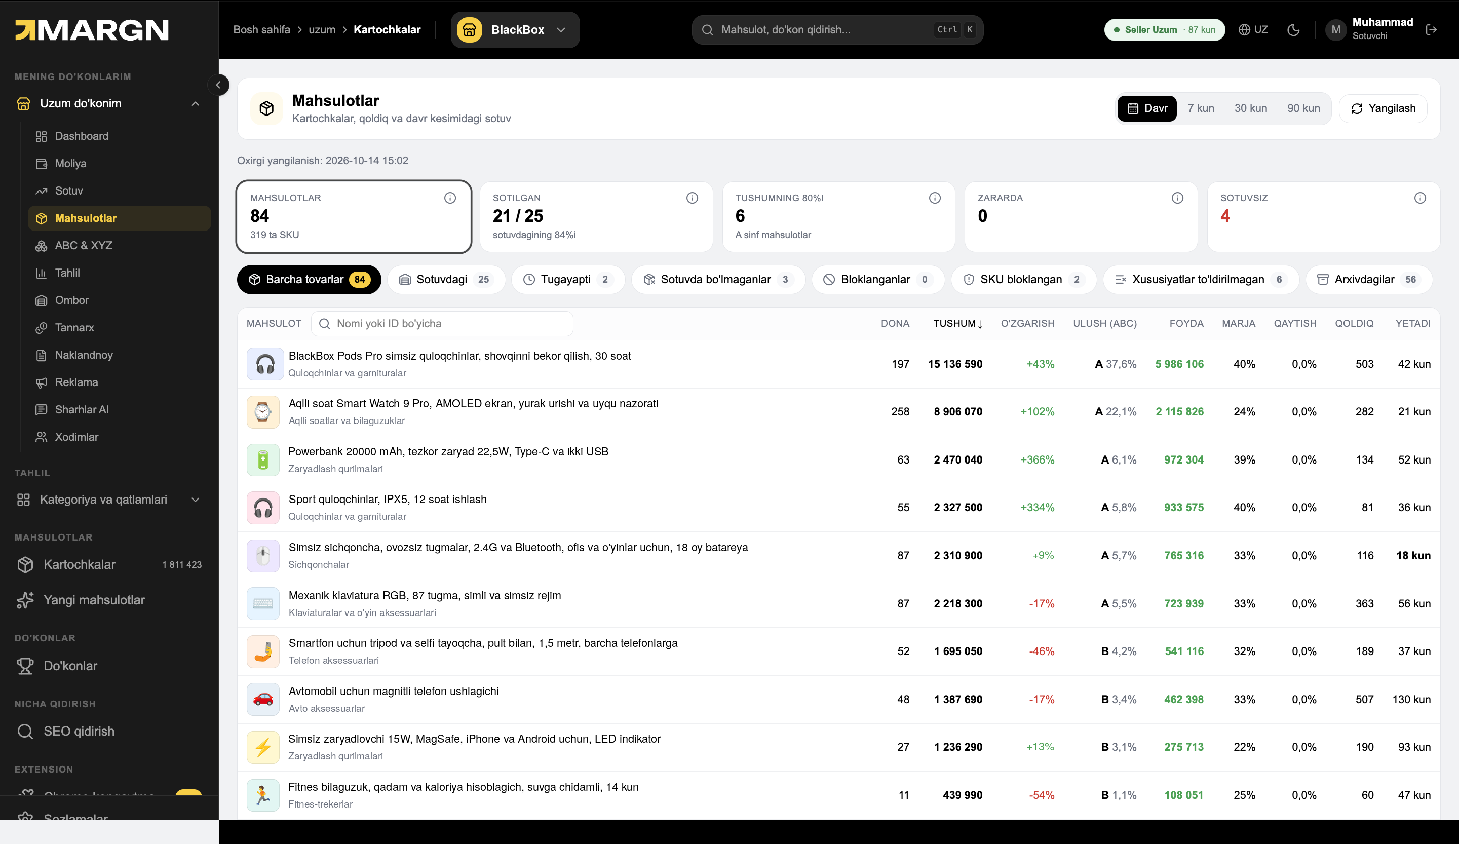This screenshot has width=1459, height=844.
Task: Click the info icon on Zararda card
Action: [1177, 198]
